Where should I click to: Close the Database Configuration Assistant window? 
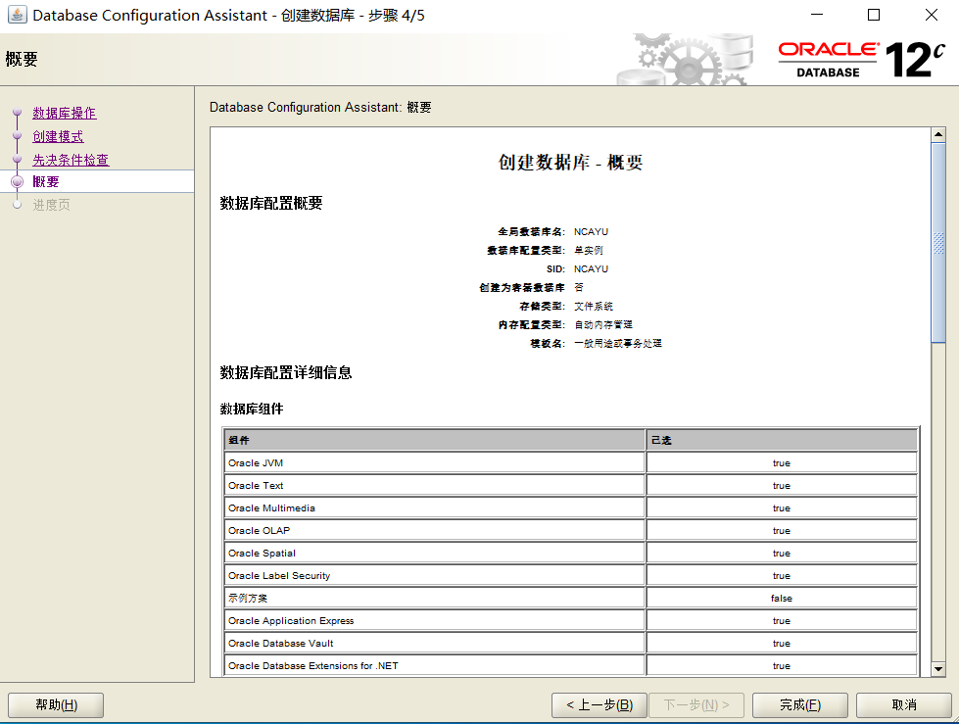click(932, 15)
